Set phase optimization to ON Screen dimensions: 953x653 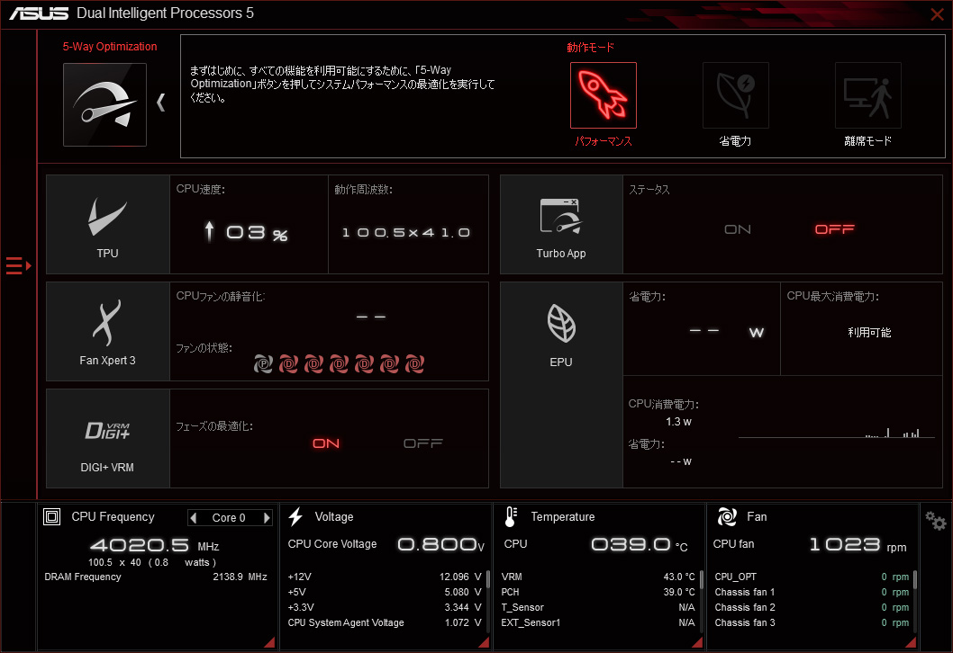[x=326, y=443]
